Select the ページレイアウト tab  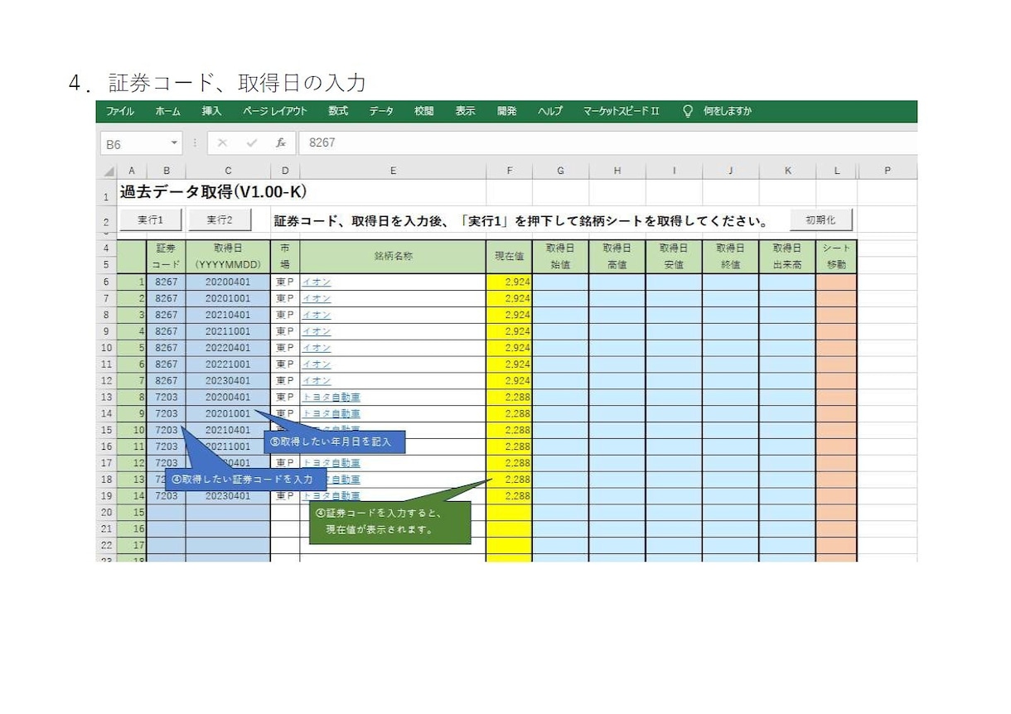point(275,111)
